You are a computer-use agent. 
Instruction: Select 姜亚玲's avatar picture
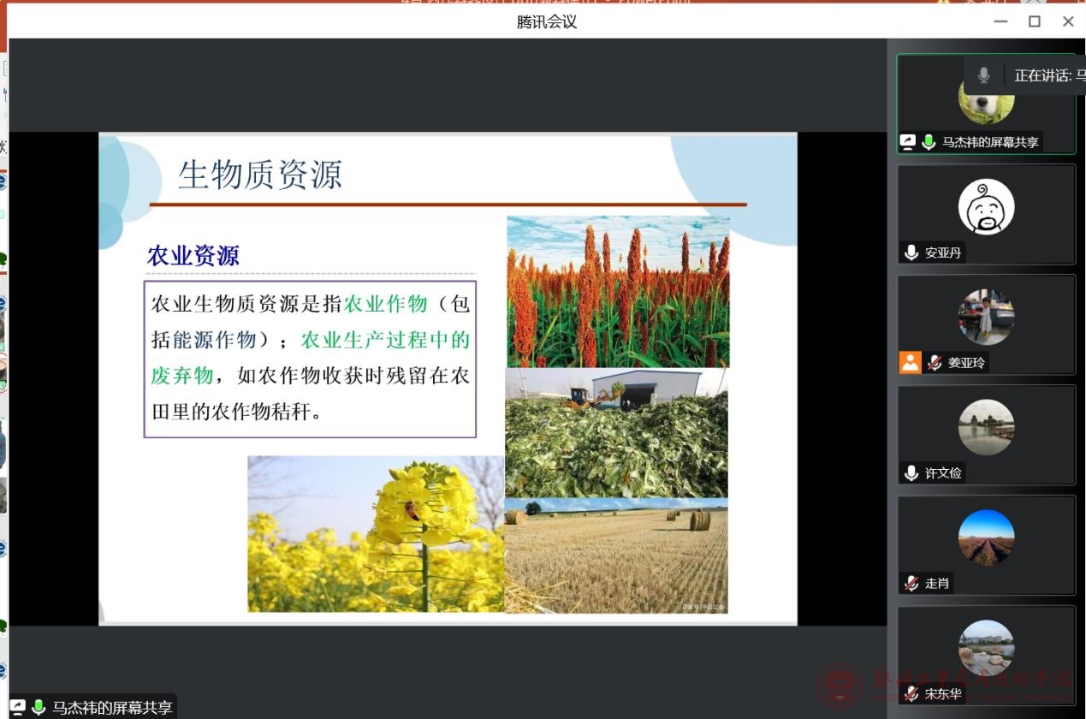coord(986,317)
